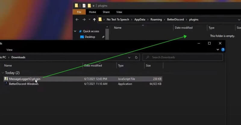Collapse the Today (2) file group
241x125 pixels.
pyautogui.click(x=3, y=73)
